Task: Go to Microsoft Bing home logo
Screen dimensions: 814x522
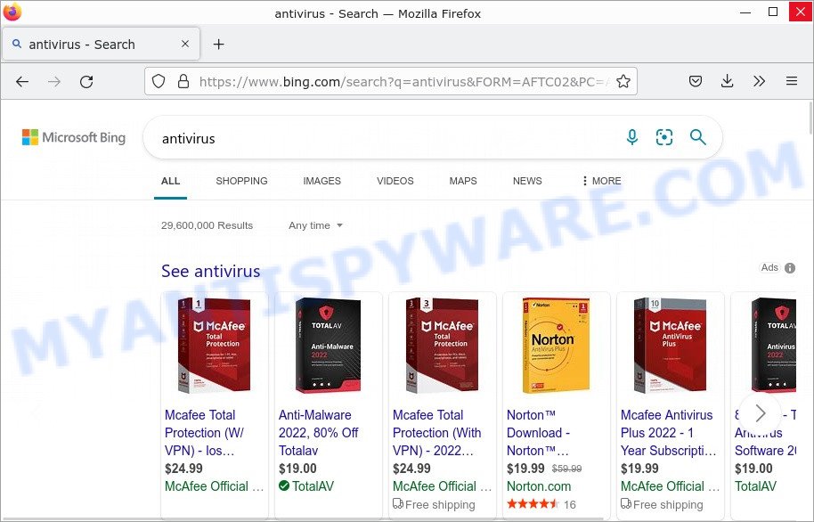Action: [x=74, y=137]
